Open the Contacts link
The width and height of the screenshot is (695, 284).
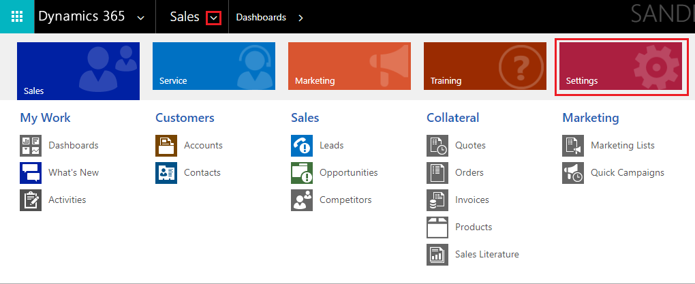(202, 173)
